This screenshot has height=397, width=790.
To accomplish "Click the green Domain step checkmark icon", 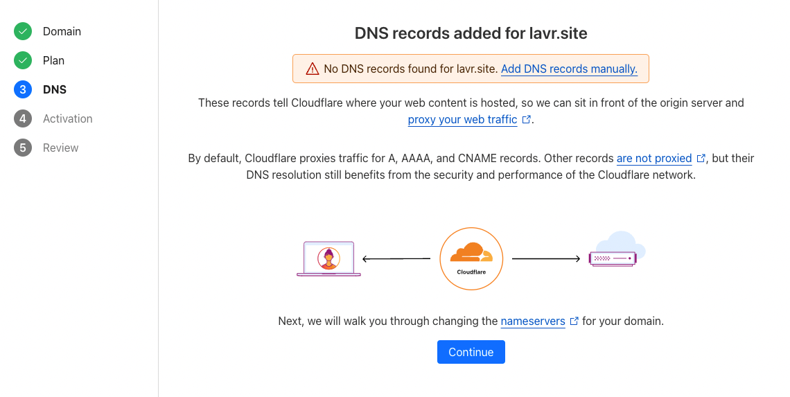I will click(23, 31).
